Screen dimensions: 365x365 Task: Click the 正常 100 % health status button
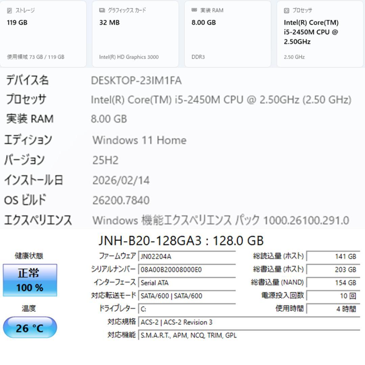coord(30,280)
